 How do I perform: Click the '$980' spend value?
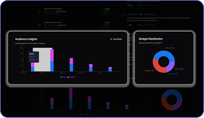pyautogui.click(x=107, y=9)
